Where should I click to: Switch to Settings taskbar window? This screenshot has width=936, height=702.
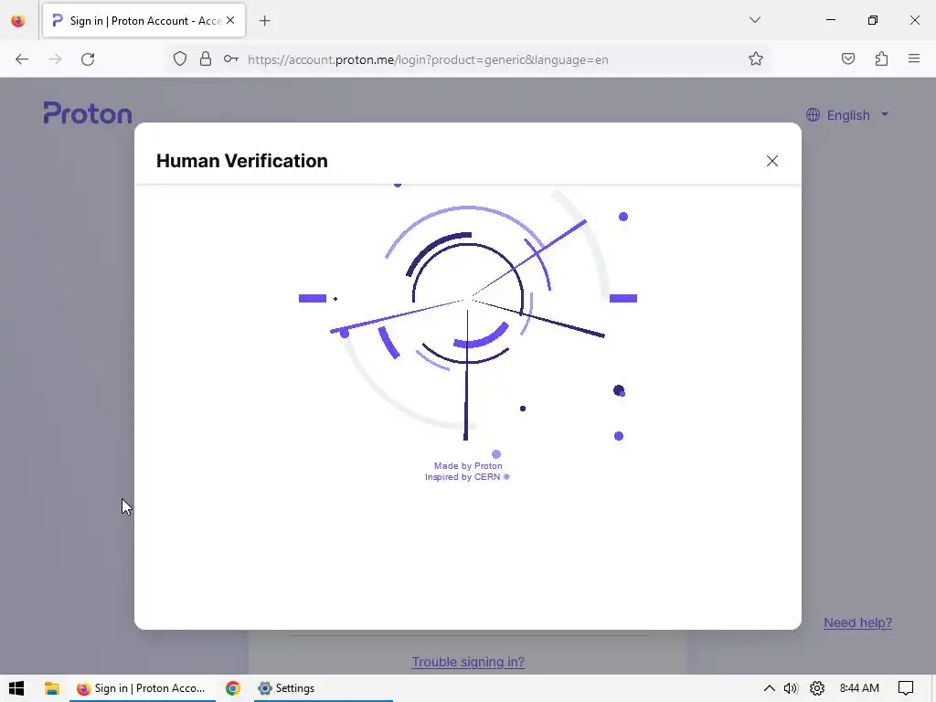[x=323, y=688]
